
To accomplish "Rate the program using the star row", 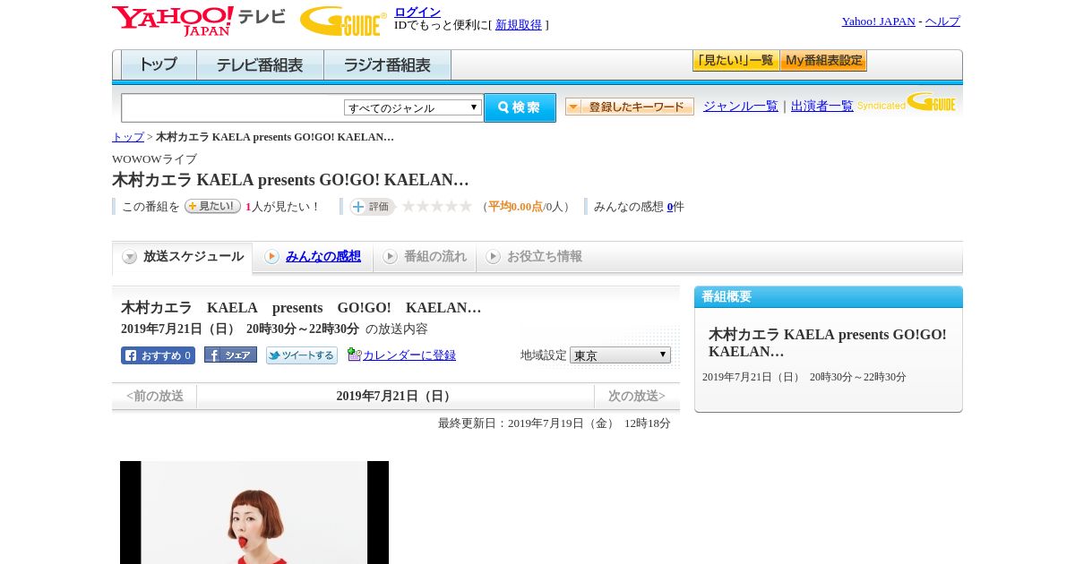I will pos(437,206).
